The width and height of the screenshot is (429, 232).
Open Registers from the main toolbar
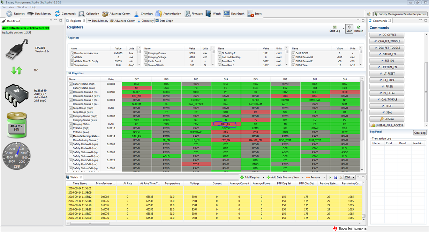(16, 14)
